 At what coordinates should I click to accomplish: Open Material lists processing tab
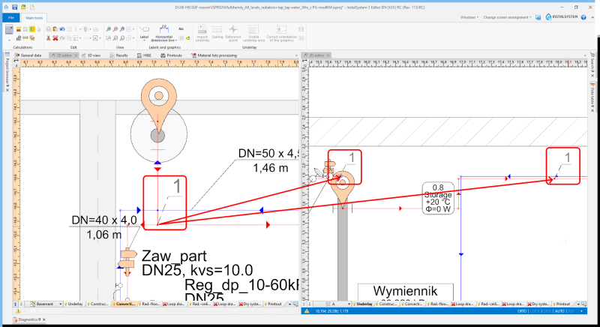214,55
